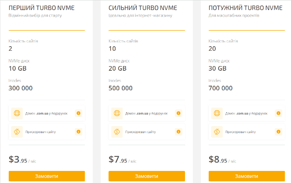
Task: Order the $3.95 plan with Замовити
Action: 47,176
